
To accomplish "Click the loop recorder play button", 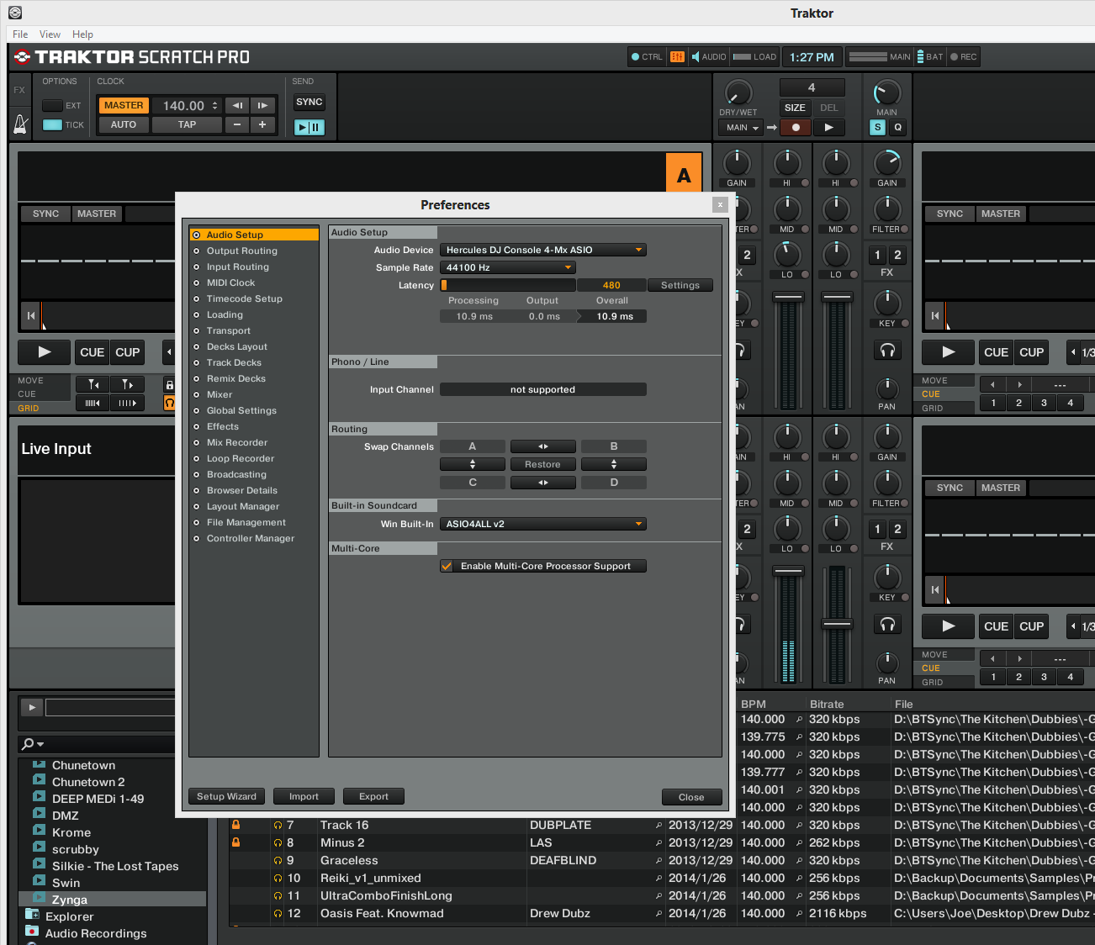I will (828, 128).
